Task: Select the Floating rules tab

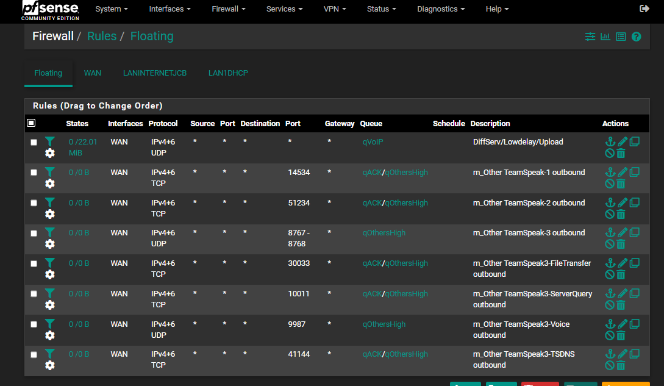Action: [48, 73]
